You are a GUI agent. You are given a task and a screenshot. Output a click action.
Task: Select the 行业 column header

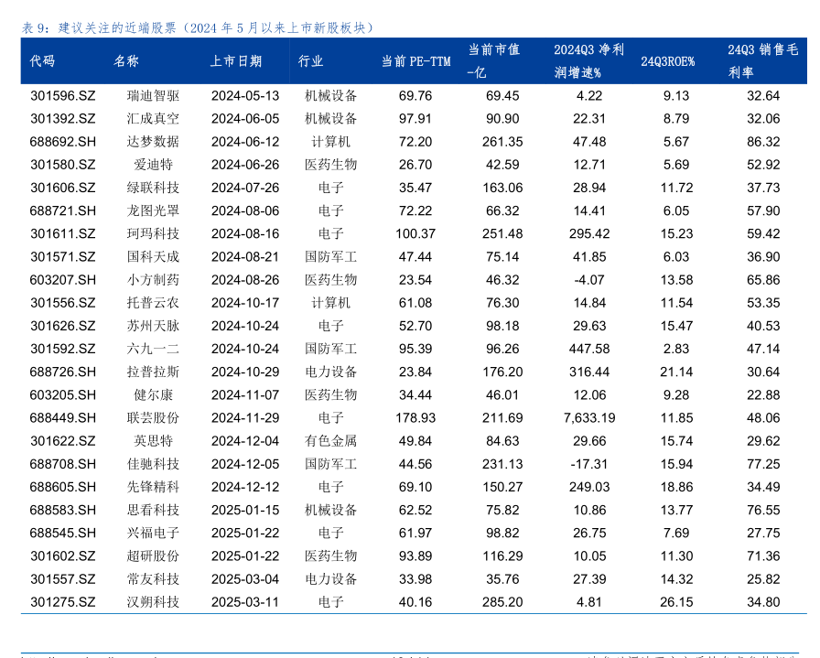[x=311, y=61]
